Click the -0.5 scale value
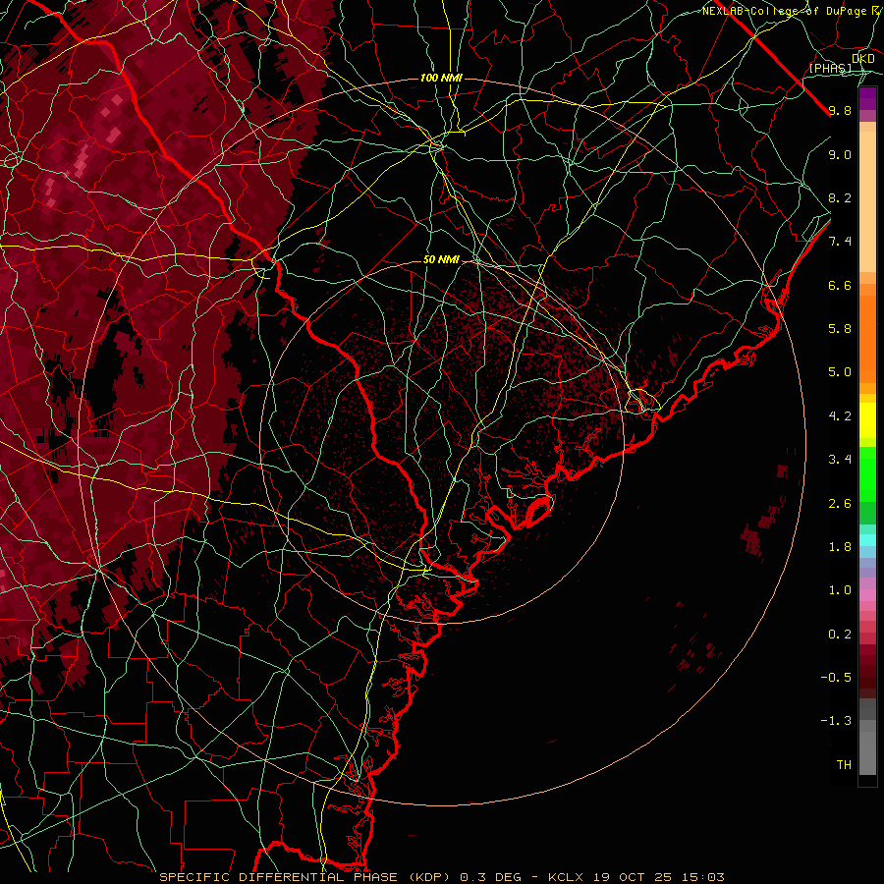Screen dimensions: 884x884 [836, 677]
